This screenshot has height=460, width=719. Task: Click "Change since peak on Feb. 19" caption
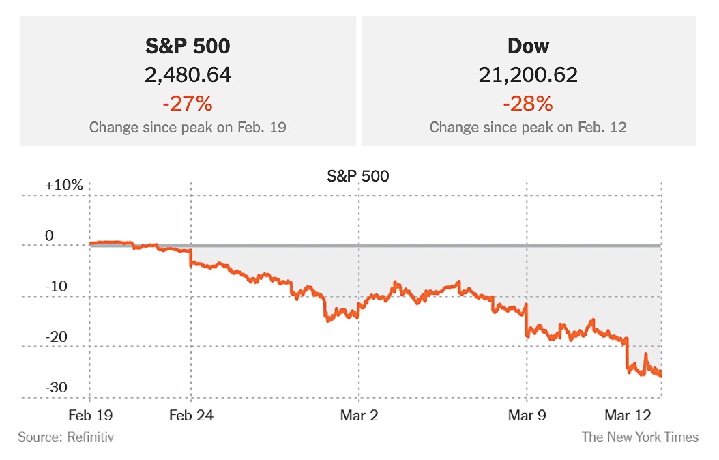coord(188,128)
